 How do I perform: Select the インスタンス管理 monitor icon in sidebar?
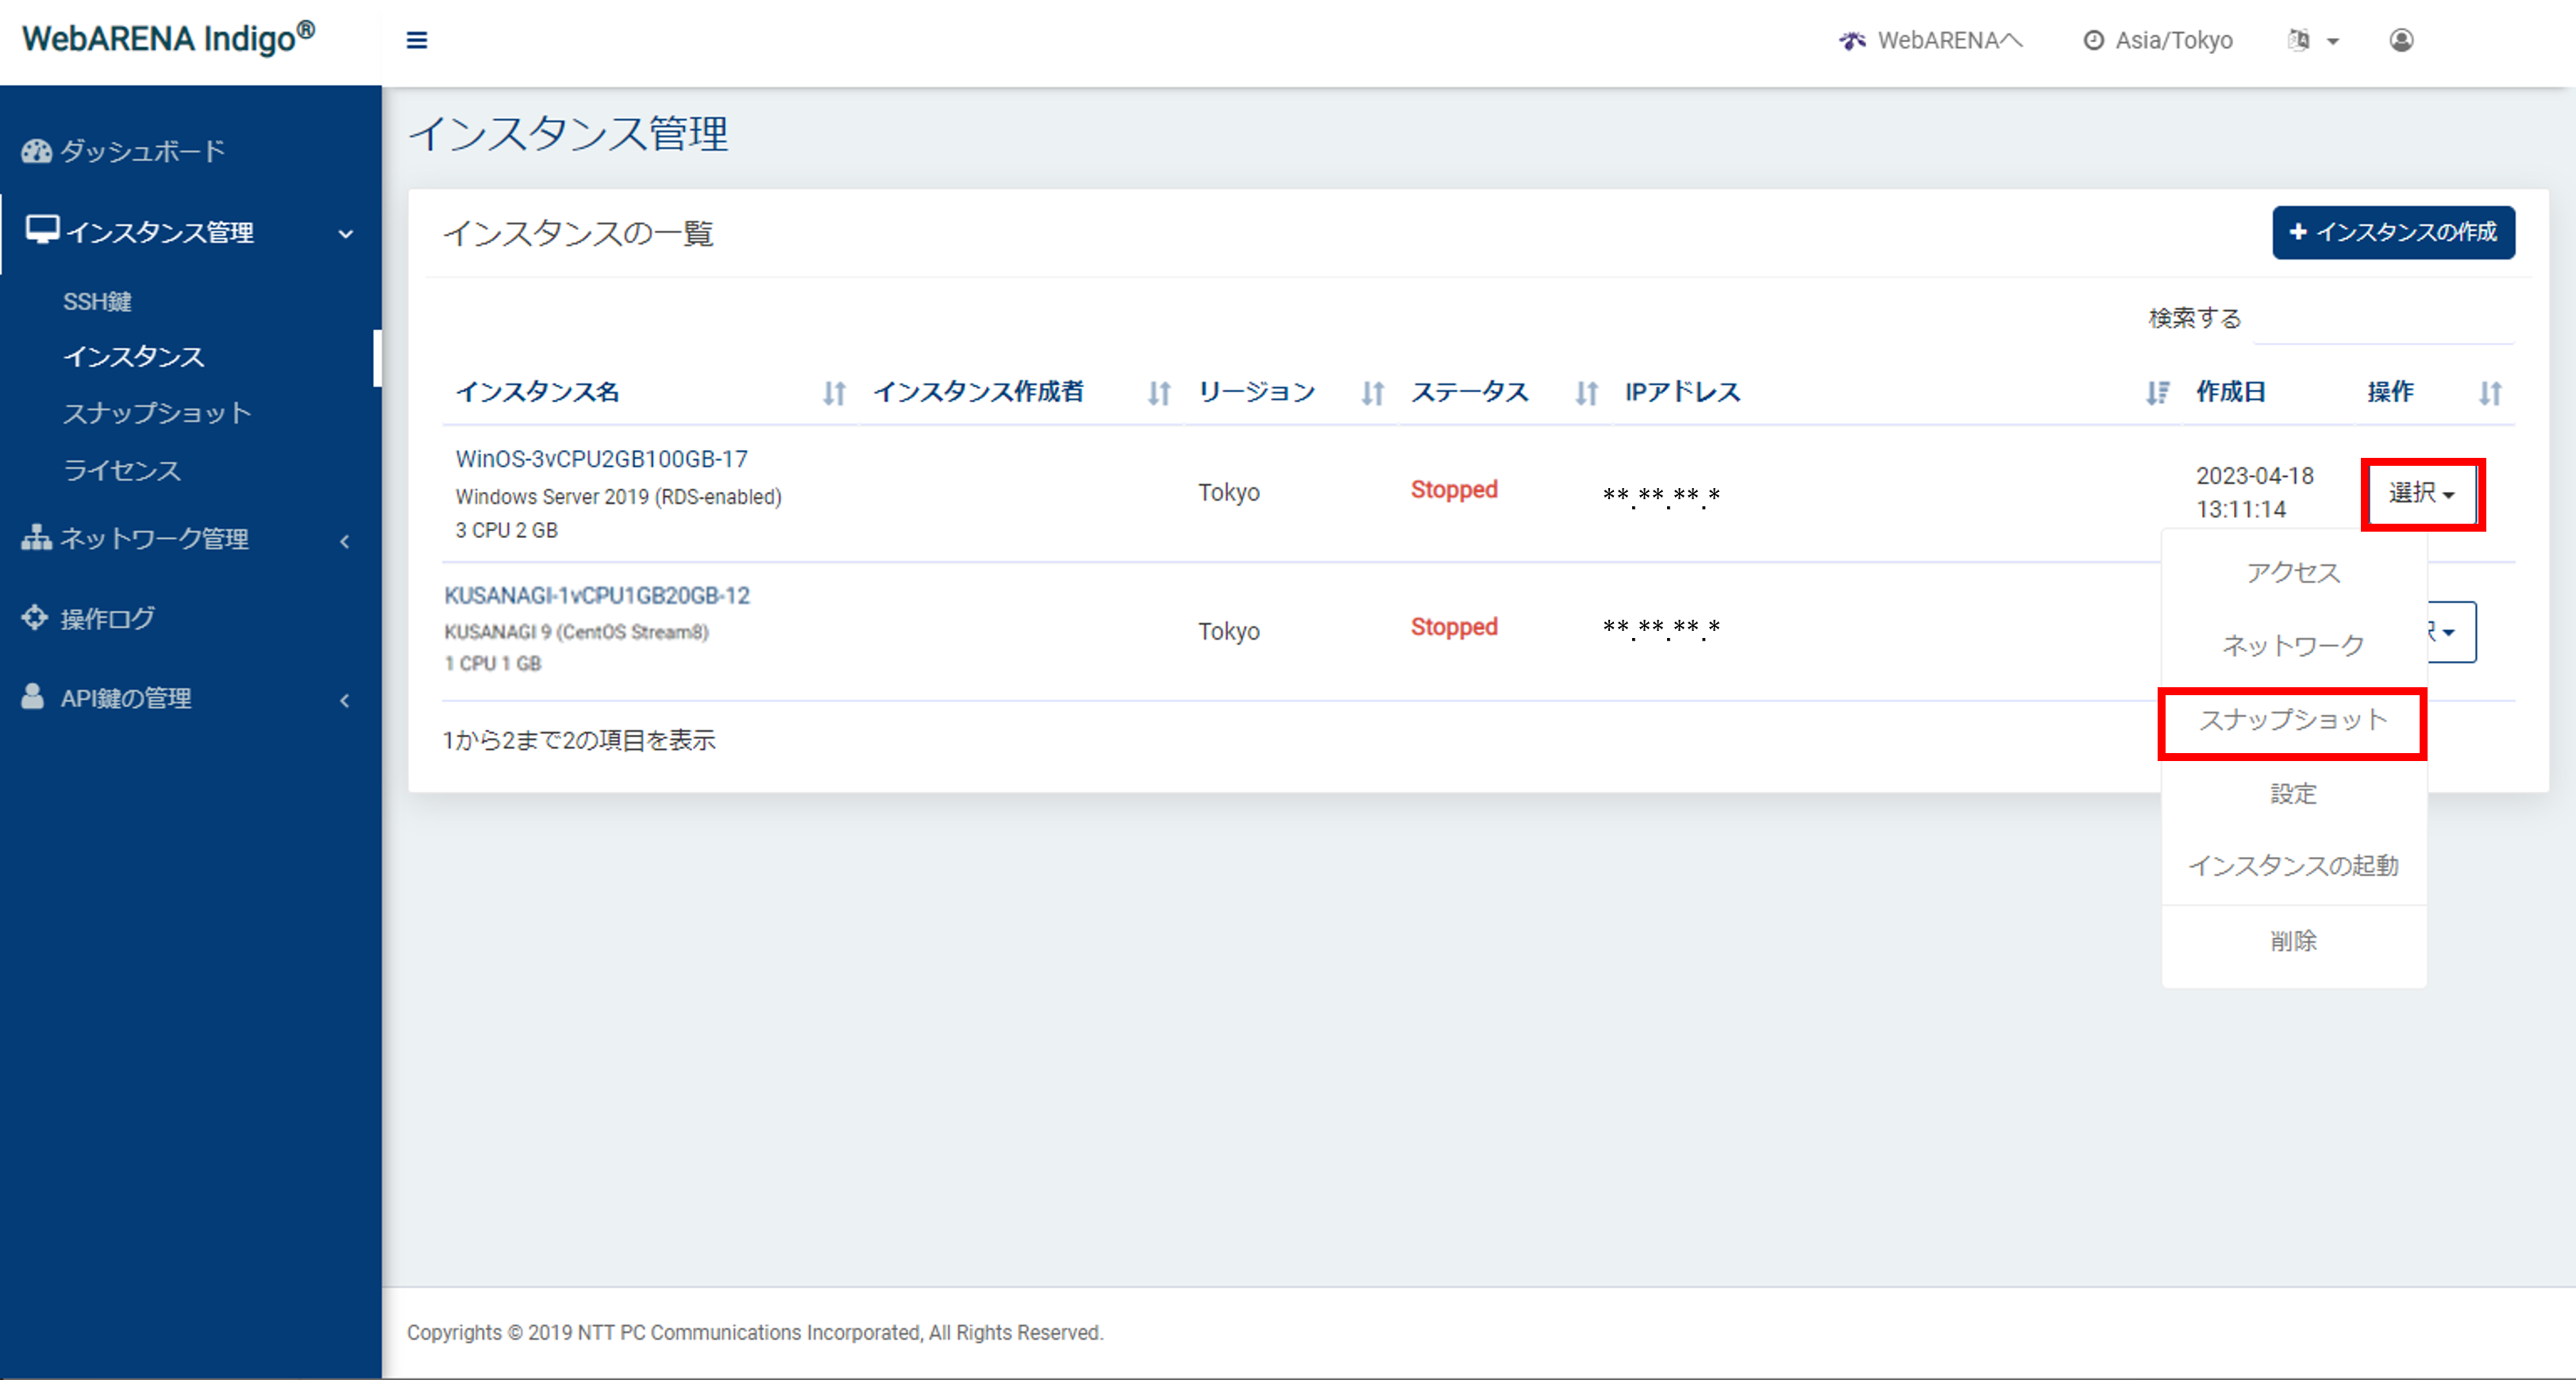click(x=42, y=230)
